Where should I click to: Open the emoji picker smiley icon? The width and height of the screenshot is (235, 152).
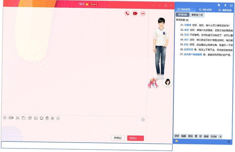point(5,118)
